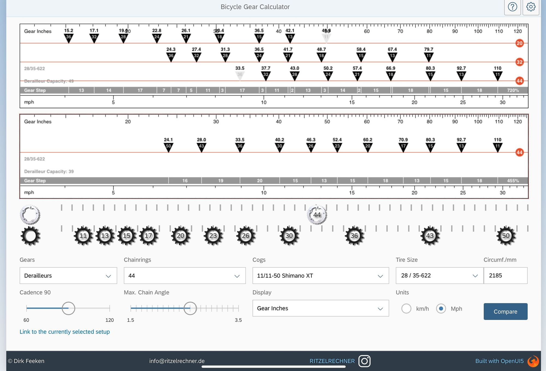This screenshot has height=371, width=546.
Task: Click the Compare button
Action: (505, 311)
